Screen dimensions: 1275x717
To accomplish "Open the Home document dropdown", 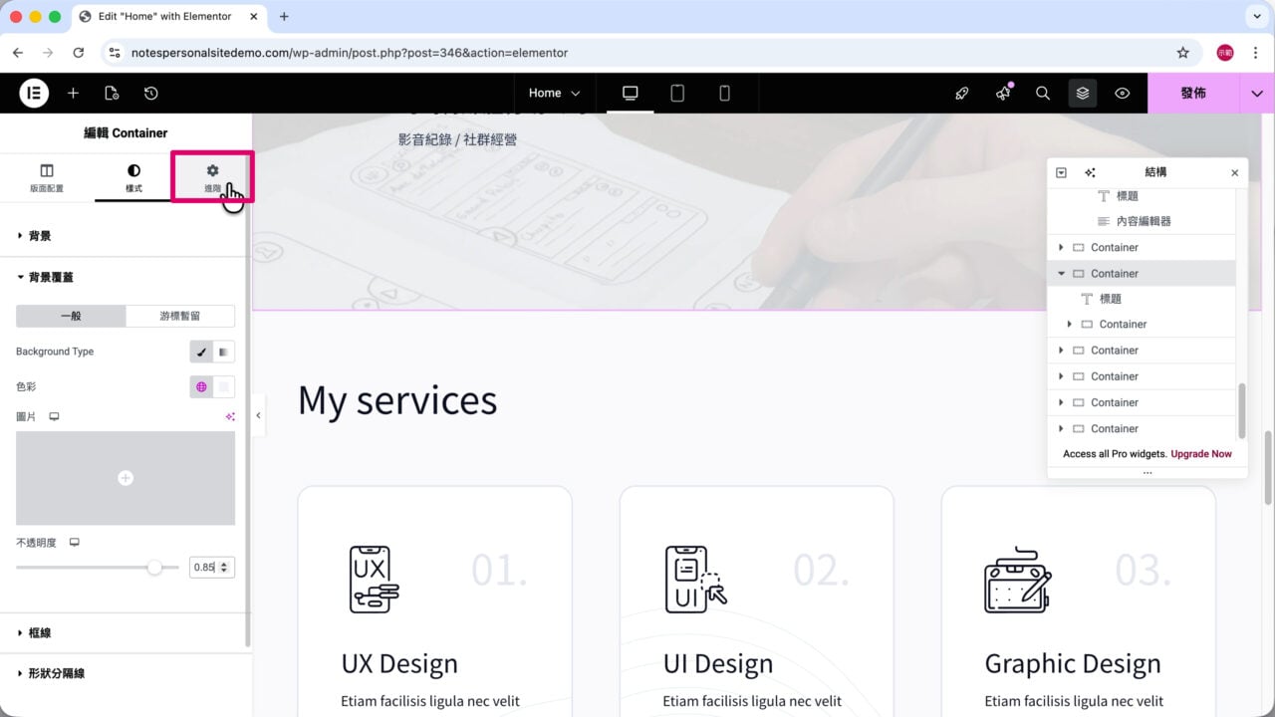I will (554, 93).
